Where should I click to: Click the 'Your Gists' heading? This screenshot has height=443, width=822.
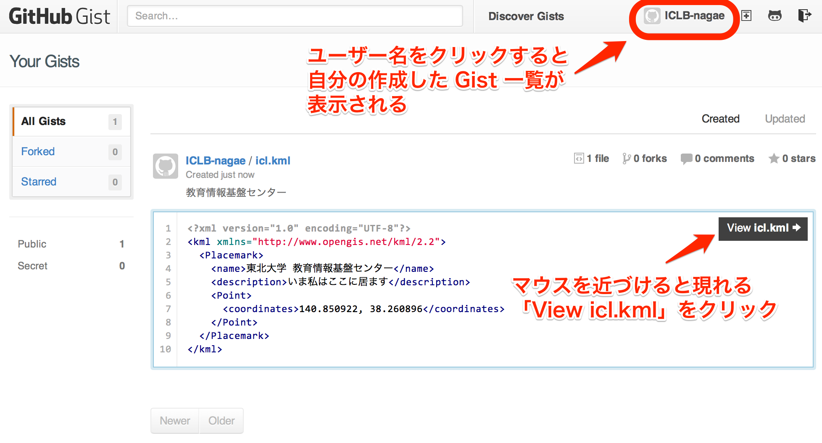pos(45,61)
